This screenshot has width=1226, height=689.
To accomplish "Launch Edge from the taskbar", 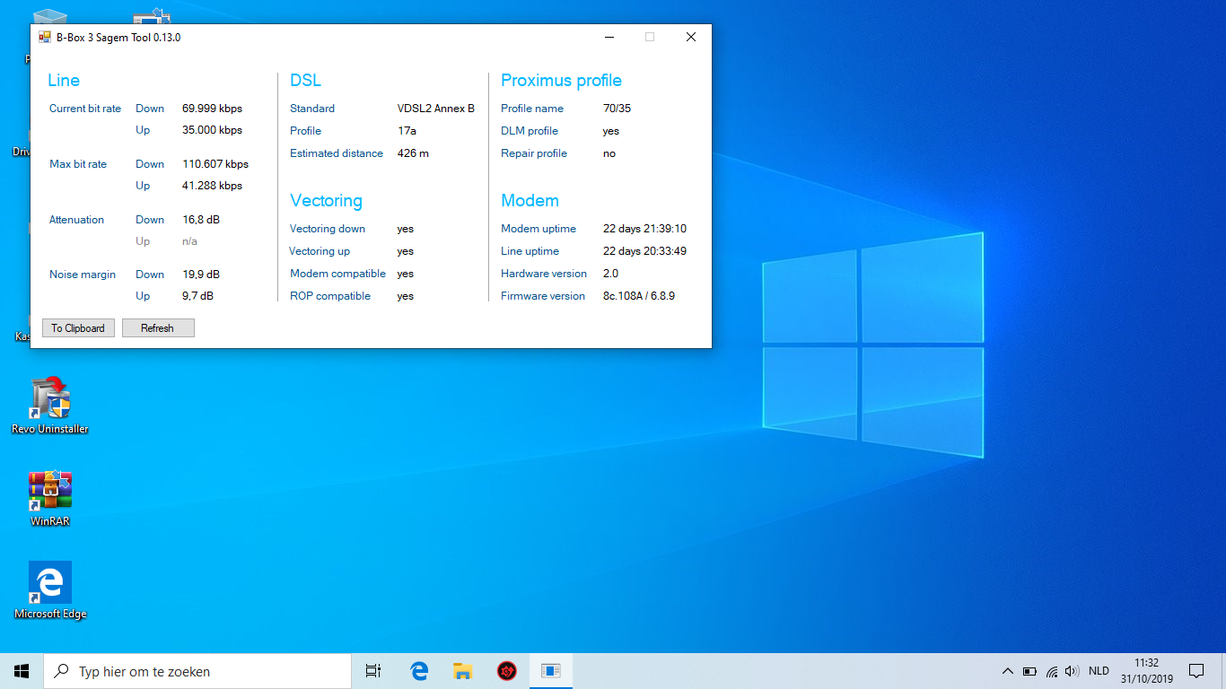I will coord(419,671).
